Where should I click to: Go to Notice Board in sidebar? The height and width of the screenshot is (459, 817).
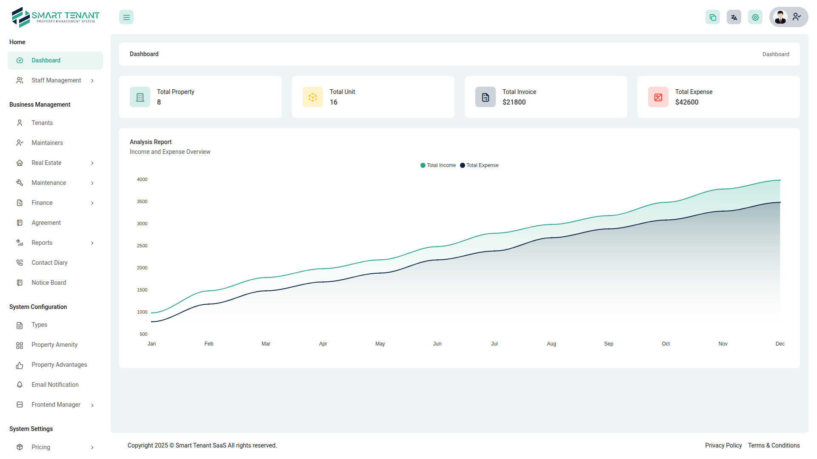click(x=49, y=283)
